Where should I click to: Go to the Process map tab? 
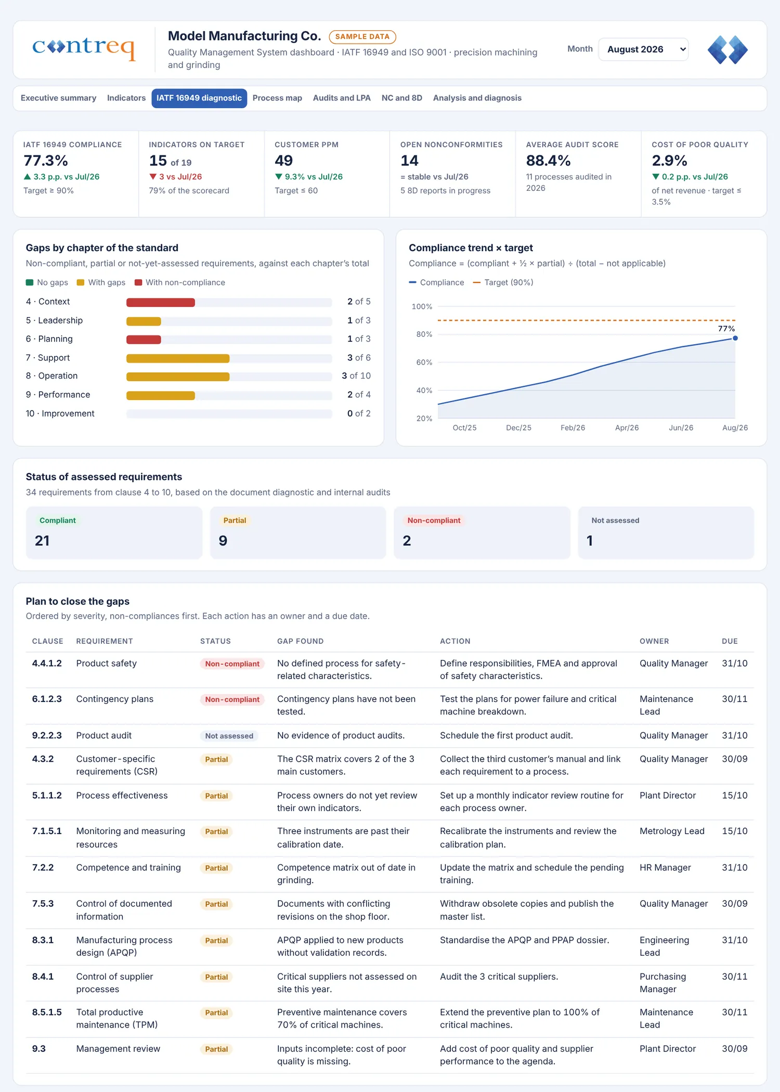pos(277,98)
